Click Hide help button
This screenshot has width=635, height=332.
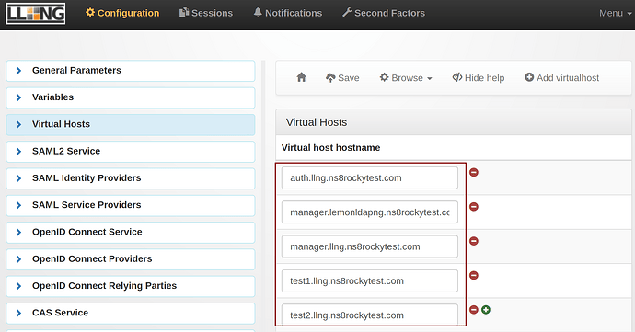pyautogui.click(x=479, y=78)
